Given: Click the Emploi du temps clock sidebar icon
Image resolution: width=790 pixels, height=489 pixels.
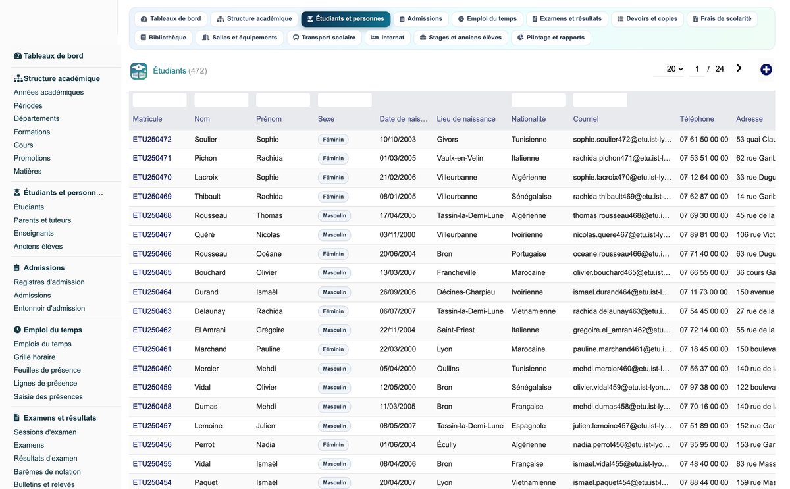Looking at the screenshot, I should pos(17,330).
